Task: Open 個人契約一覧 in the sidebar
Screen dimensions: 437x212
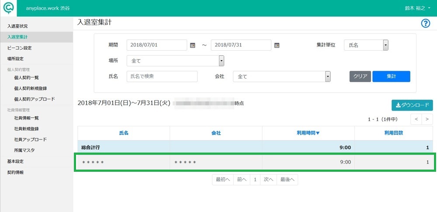Action: click(x=26, y=77)
